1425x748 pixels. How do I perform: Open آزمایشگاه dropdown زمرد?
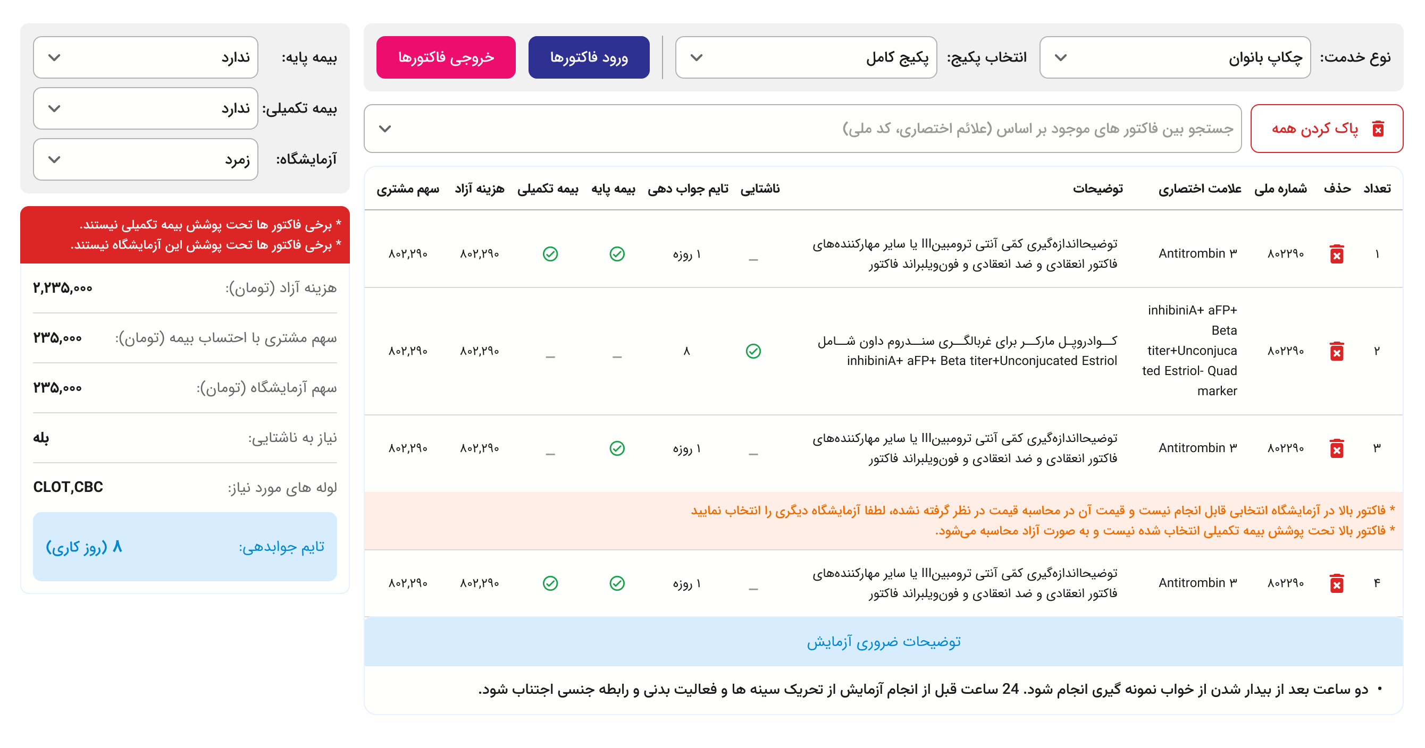(x=146, y=159)
